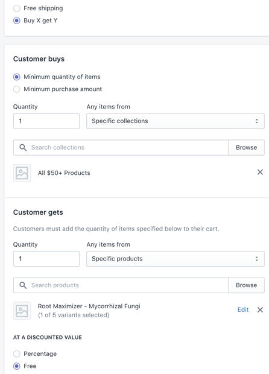Select Percentage discounted value option

click(17, 353)
